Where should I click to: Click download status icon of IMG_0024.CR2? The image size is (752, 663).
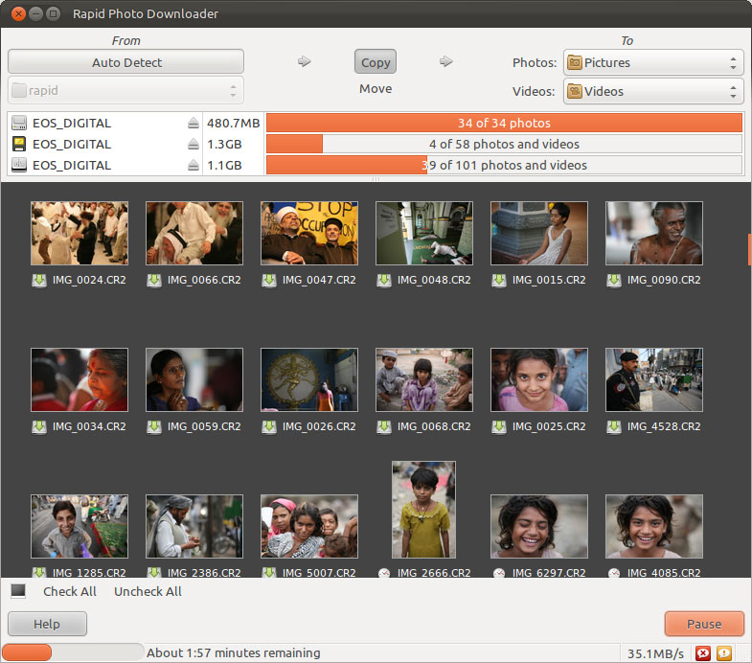point(39,281)
